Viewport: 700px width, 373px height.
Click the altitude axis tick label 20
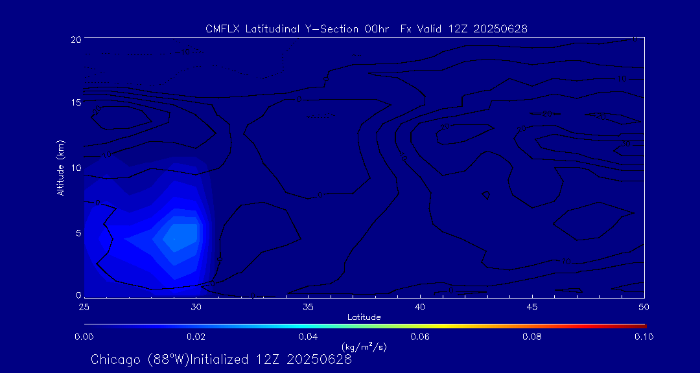pos(75,39)
